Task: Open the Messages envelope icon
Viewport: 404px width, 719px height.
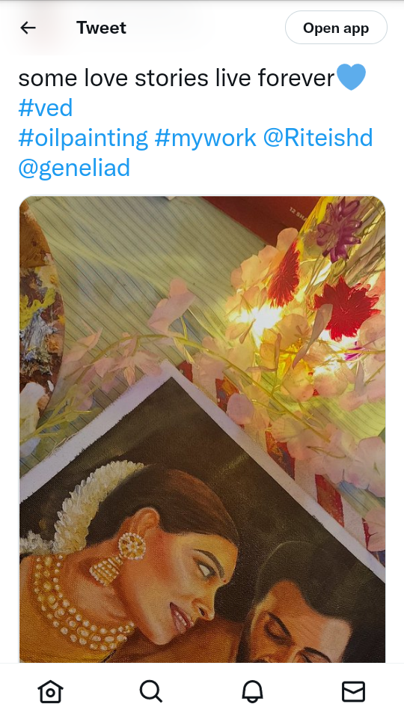Action: (x=354, y=691)
